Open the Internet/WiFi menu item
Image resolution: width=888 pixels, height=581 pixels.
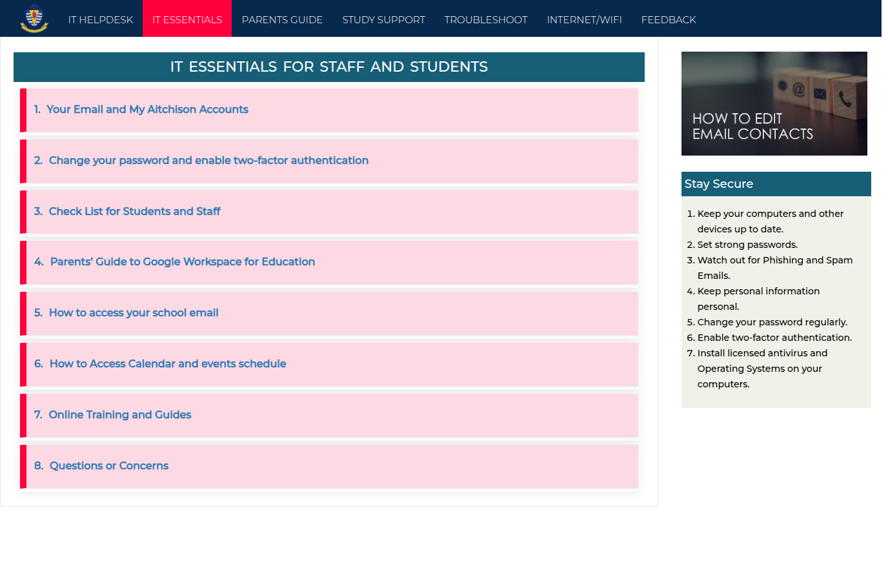click(584, 19)
